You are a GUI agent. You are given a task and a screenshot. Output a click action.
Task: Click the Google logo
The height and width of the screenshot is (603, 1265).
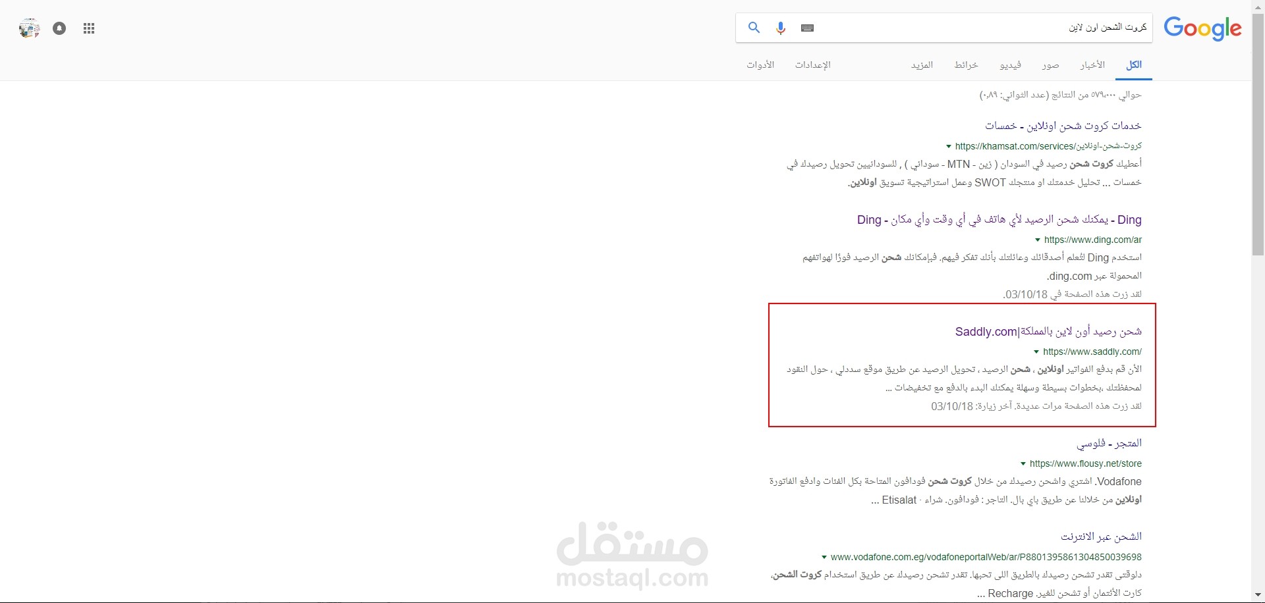point(1202,29)
